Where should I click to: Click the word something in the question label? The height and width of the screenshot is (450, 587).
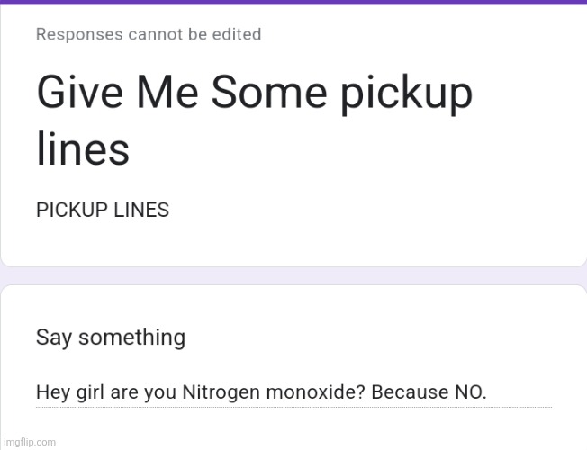[x=131, y=337]
